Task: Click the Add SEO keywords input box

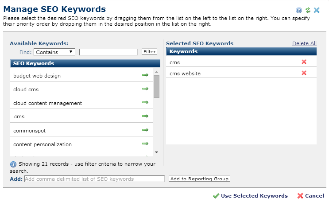Action: click(94, 179)
